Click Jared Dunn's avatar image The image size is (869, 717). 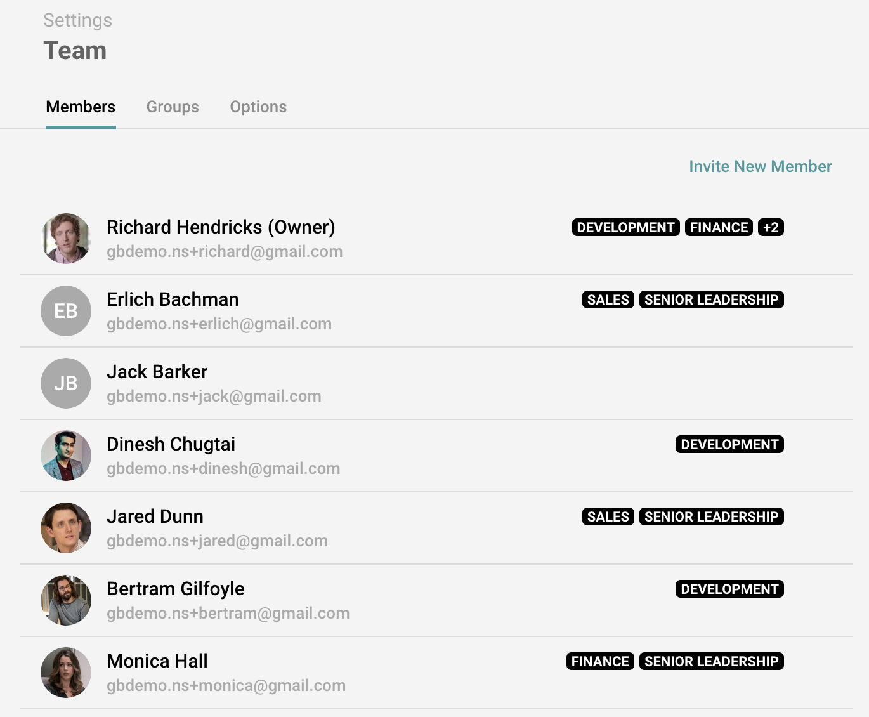pyautogui.click(x=66, y=528)
